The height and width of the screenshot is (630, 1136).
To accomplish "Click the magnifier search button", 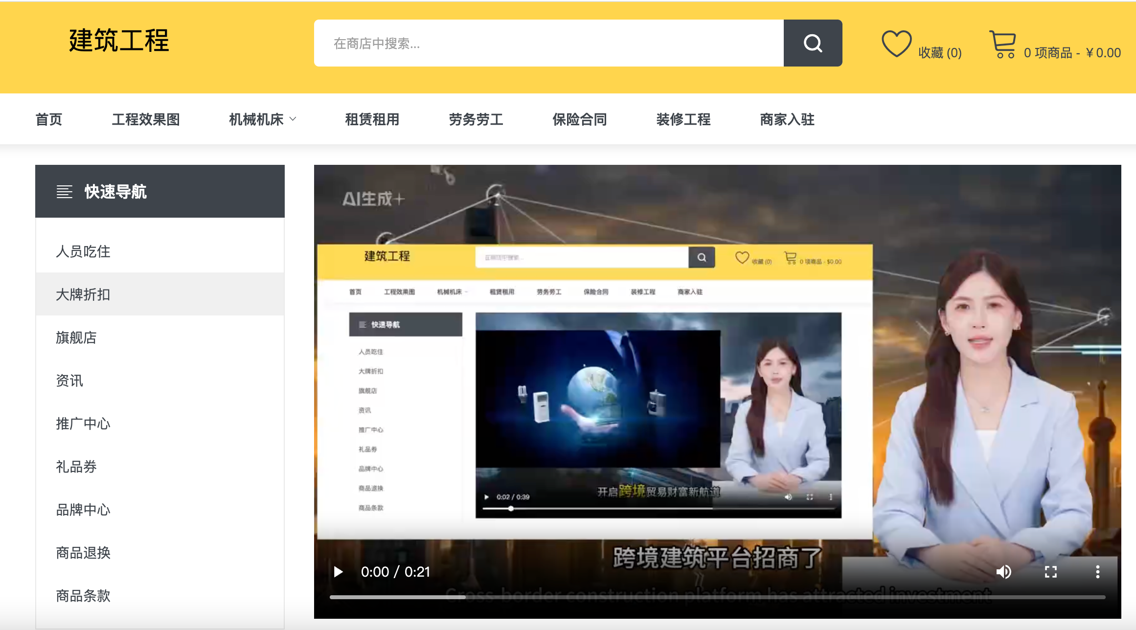I will 813,43.
